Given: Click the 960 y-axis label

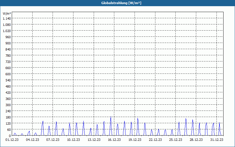Looking at the screenshot, I should 8,37.
